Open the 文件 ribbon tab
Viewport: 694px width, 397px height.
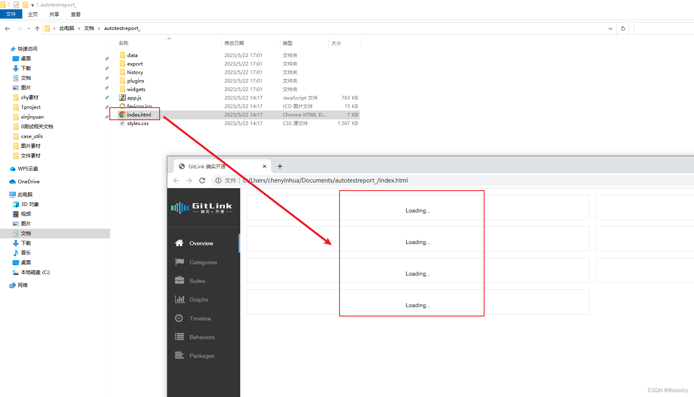[11, 14]
